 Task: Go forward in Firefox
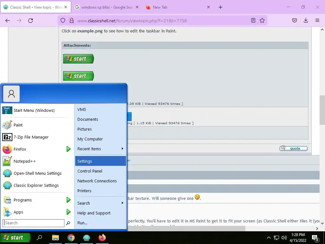[19, 21]
